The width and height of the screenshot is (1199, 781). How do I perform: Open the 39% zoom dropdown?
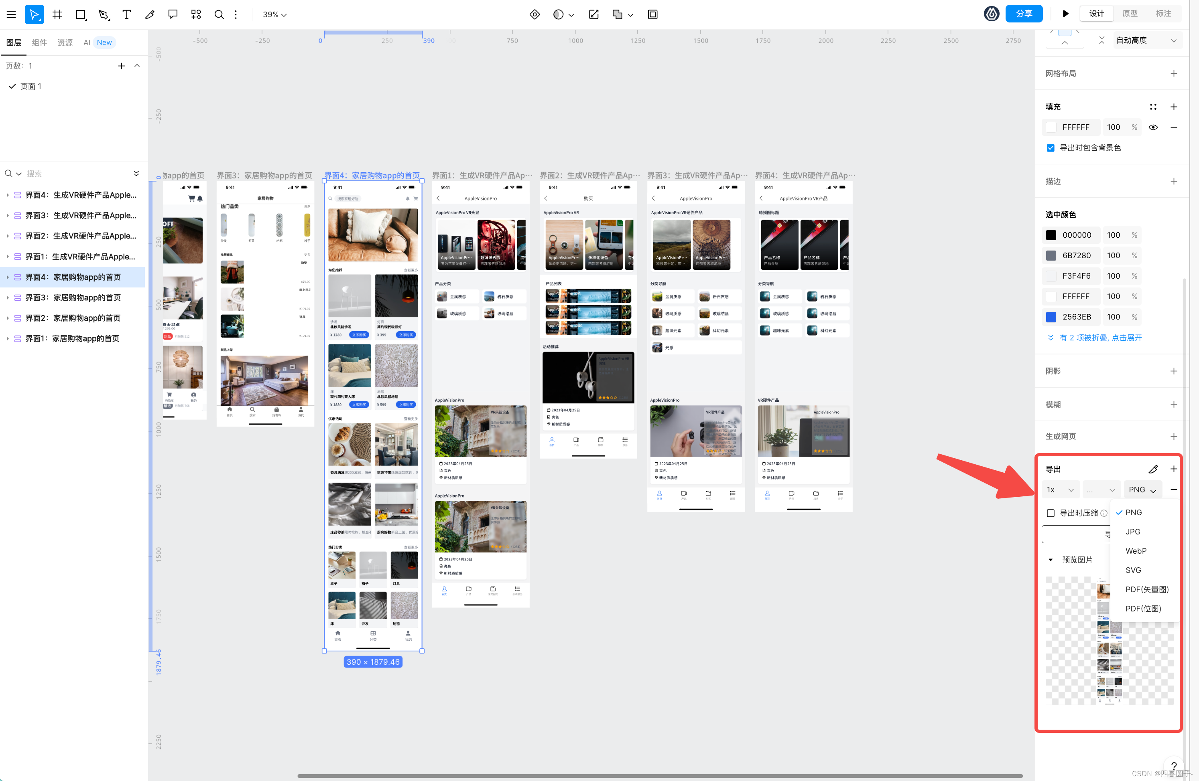(274, 14)
